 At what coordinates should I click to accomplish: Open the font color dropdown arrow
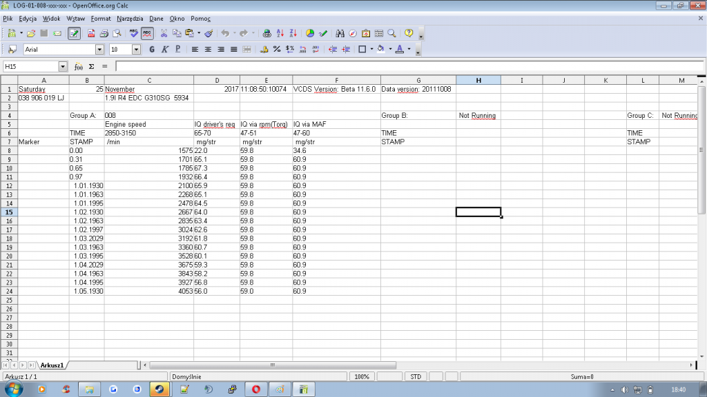pos(409,50)
